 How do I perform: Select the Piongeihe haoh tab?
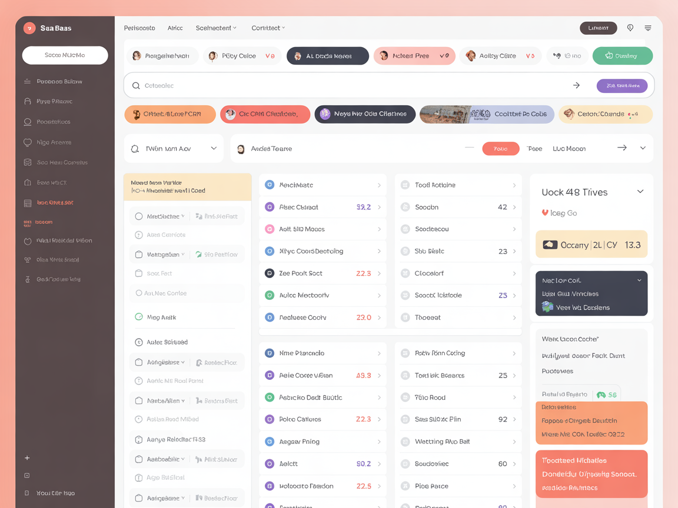point(162,56)
